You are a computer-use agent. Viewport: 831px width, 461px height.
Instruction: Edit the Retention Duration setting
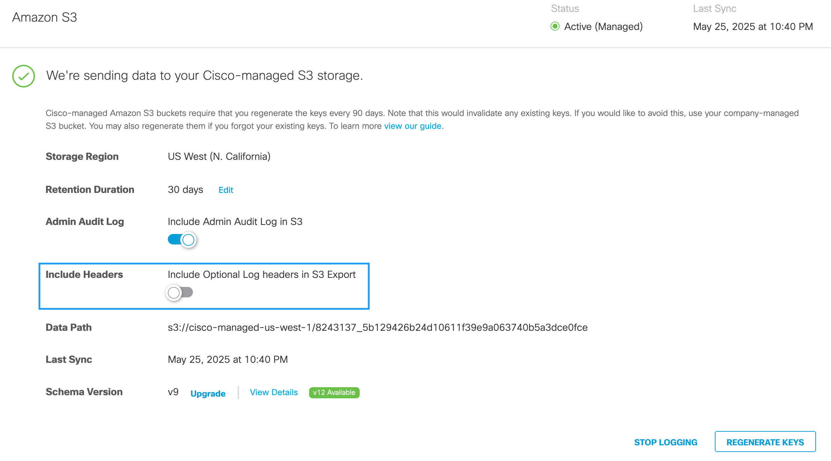tap(226, 190)
